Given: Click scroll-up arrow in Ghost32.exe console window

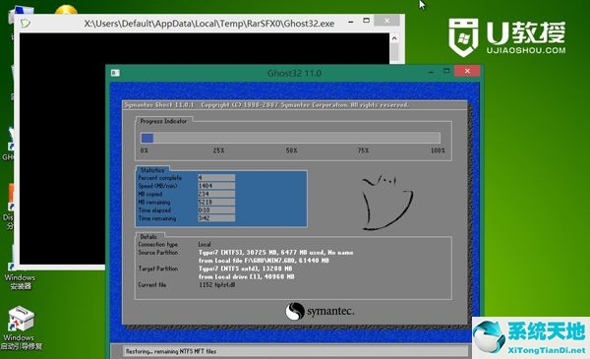Looking at the screenshot, I should pos(394,38).
